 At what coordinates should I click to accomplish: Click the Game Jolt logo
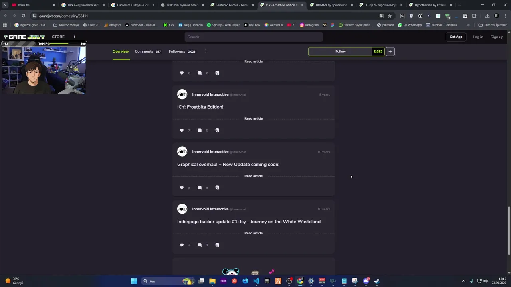(24, 37)
